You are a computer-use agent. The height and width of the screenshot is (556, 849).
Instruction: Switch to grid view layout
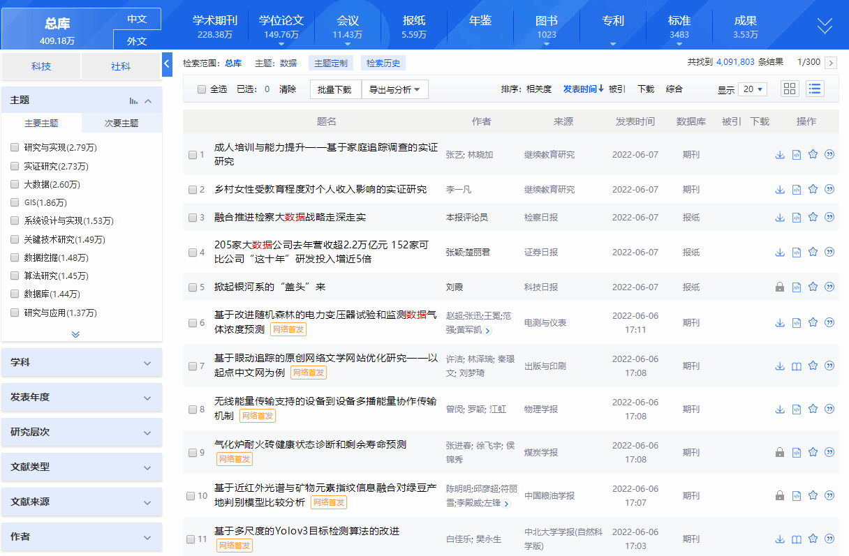point(790,89)
